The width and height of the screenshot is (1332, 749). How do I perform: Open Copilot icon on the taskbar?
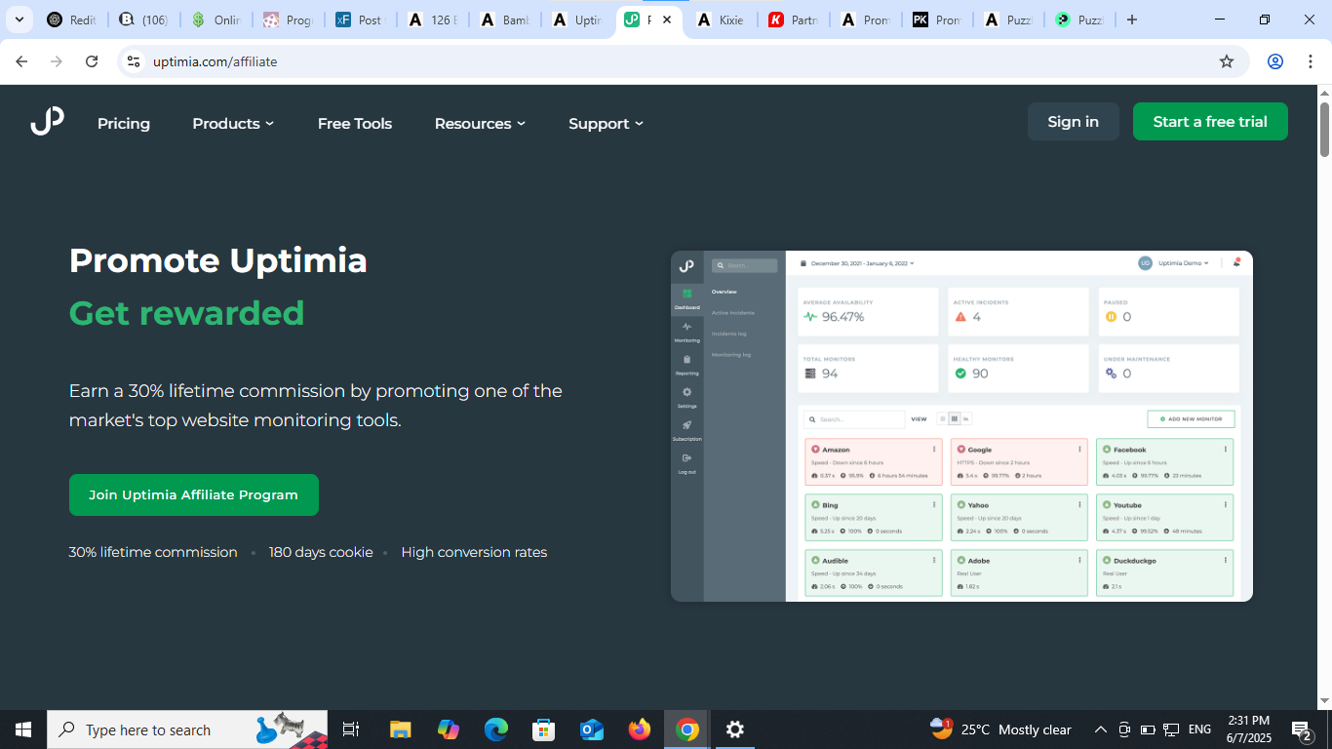449,729
